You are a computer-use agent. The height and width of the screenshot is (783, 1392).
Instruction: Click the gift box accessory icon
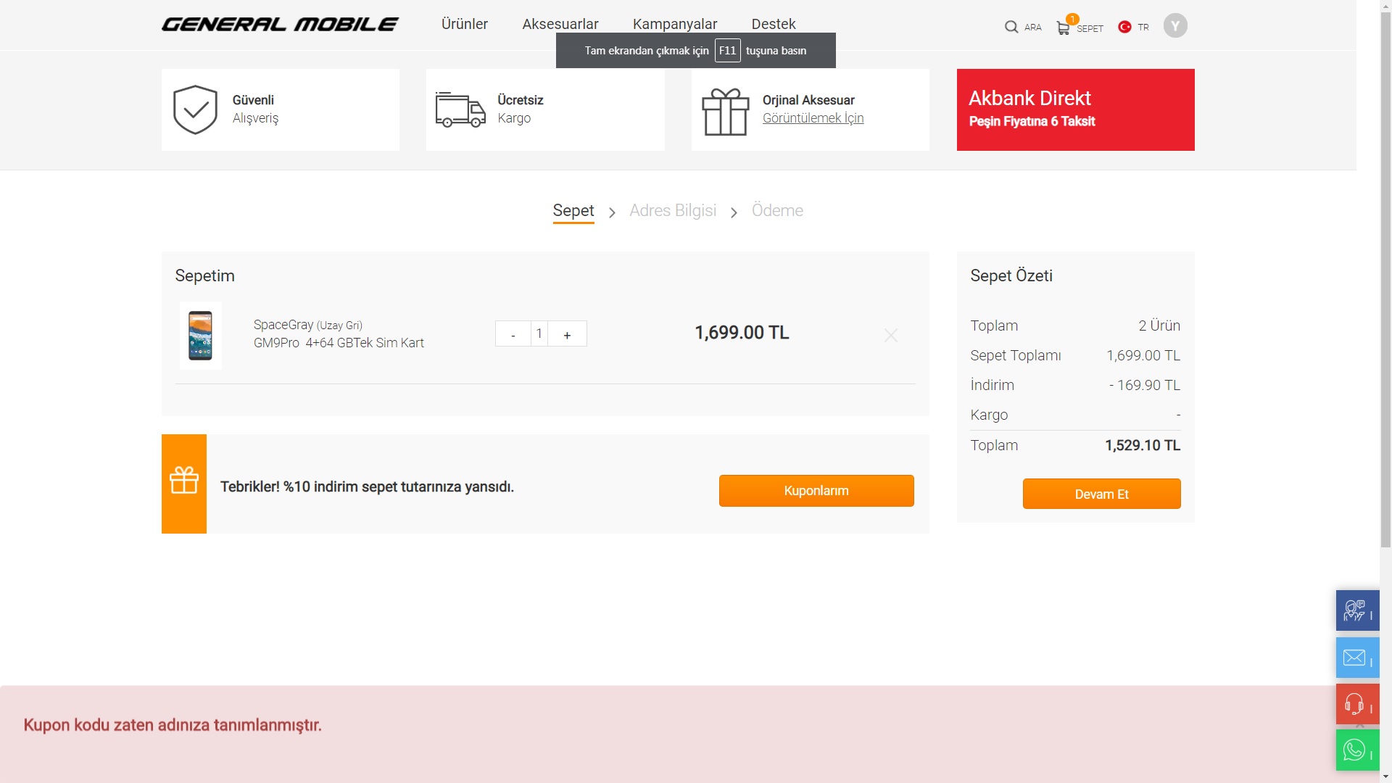coord(725,112)
